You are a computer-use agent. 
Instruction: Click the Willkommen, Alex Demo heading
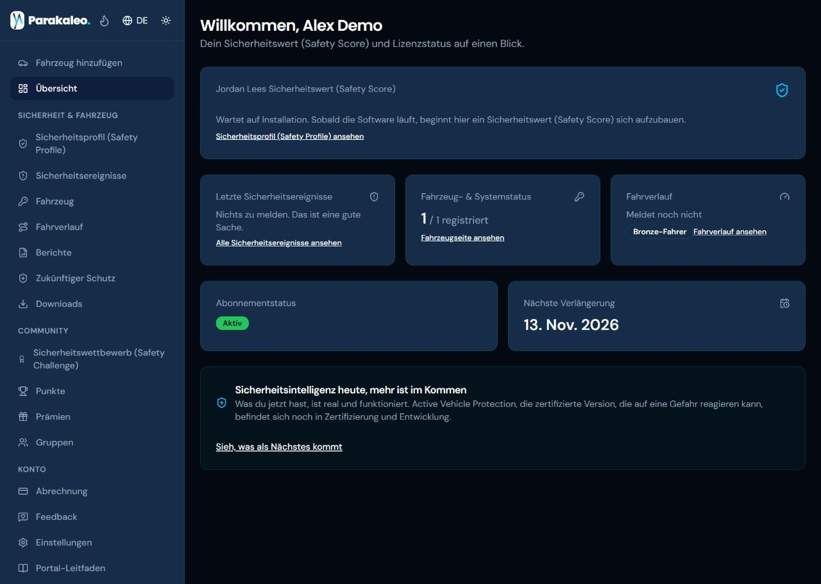pyautogui.click(x=291, y=26)
